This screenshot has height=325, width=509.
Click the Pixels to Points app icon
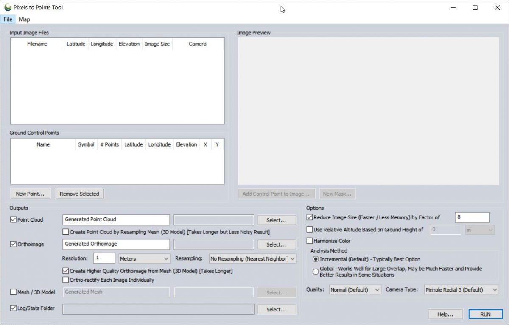tap(8, 7)
